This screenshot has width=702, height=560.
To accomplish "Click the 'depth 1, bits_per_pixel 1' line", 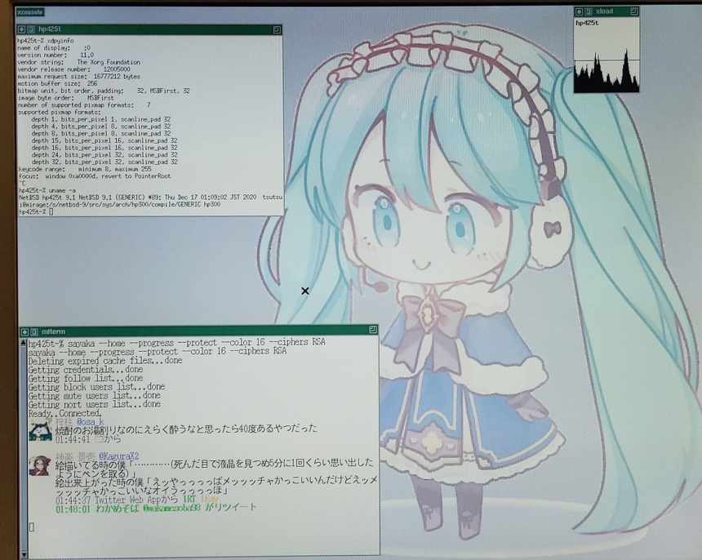I will (x=100, y=119).
